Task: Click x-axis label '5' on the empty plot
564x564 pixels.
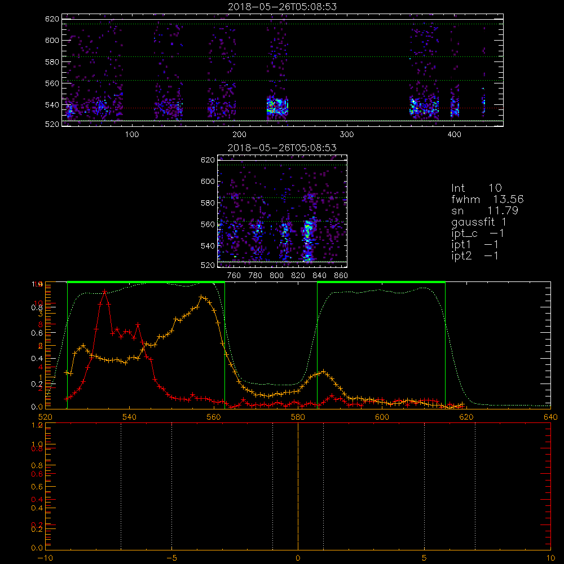Action: [x=425, y=558]
